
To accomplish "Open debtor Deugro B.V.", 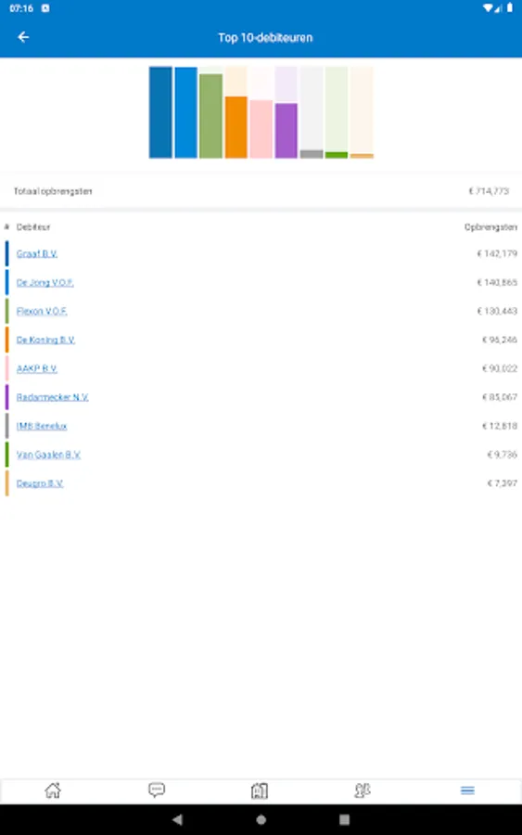I will click(x=40, y=483).
